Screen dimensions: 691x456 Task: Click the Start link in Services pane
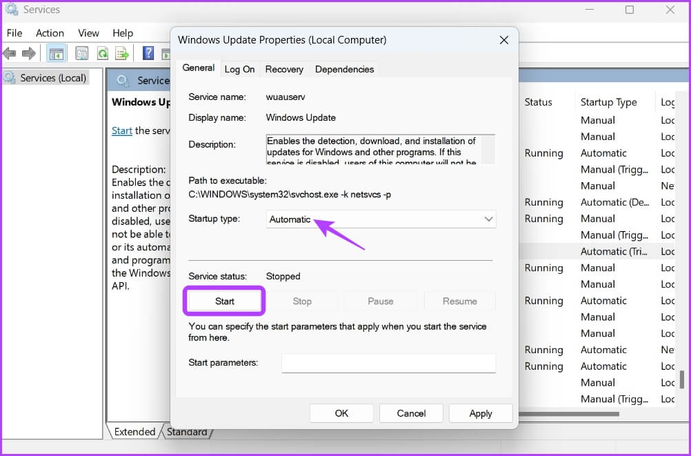(x=122, y=130)
